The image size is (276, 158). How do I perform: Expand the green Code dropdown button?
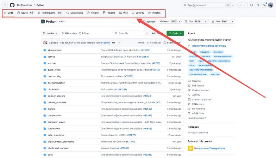click(x=175, y=33)
